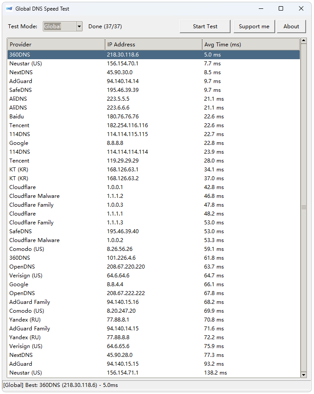Close the Global DNS Speed Test window

point(301,8)
